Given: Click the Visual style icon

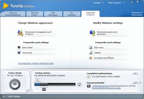Looking at the screenshot, I should click(19, 53).
